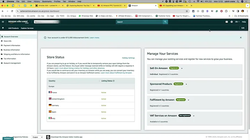Viewport: 250px width, 140px height.
Task: Open the English language selector in footer
Action: [37, 137]
